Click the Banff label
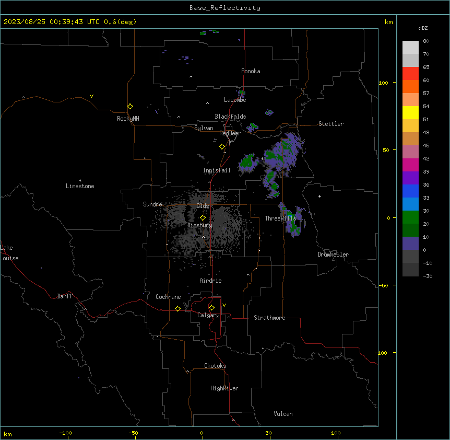 pos(65,296)
